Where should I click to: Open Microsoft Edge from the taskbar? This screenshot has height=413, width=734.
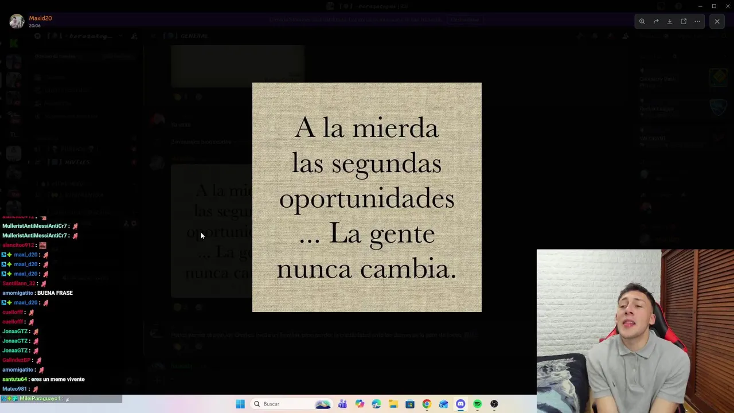[376, 404]
